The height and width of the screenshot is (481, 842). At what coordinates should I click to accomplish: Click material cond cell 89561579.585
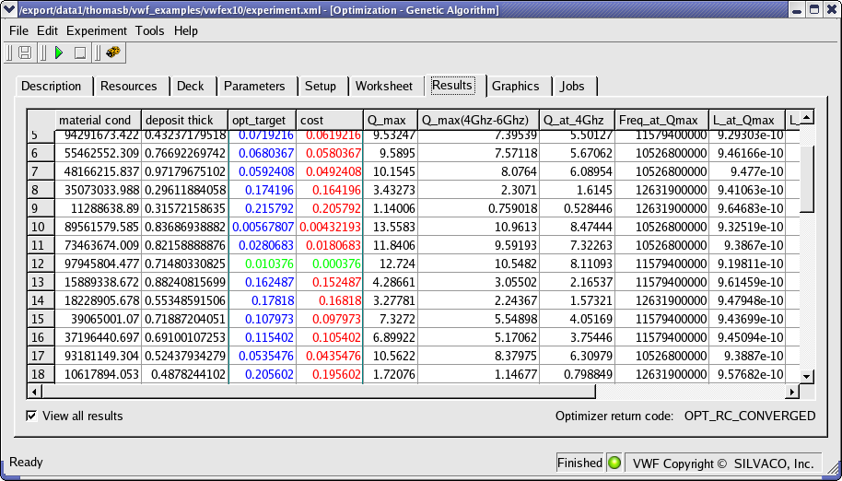tap(99, 227)
